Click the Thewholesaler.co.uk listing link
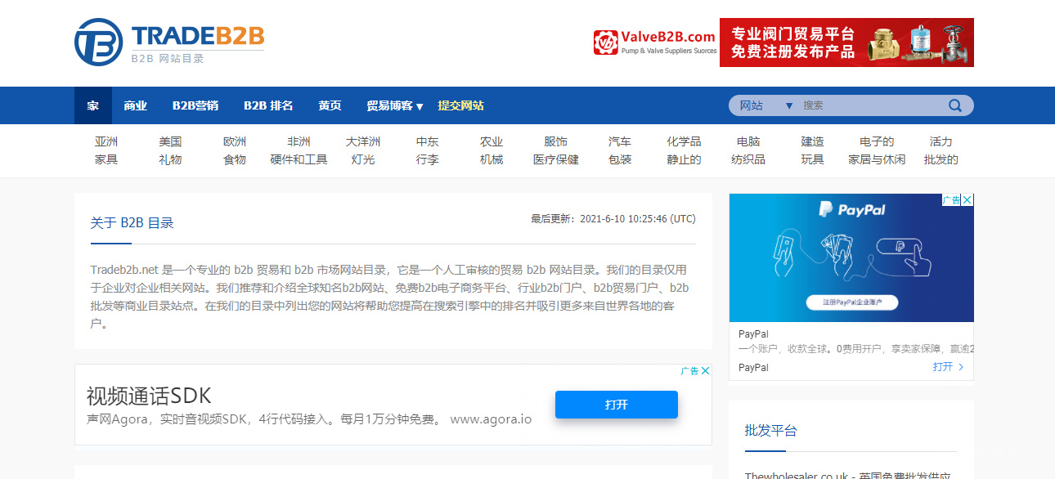 tap(847, 475)
